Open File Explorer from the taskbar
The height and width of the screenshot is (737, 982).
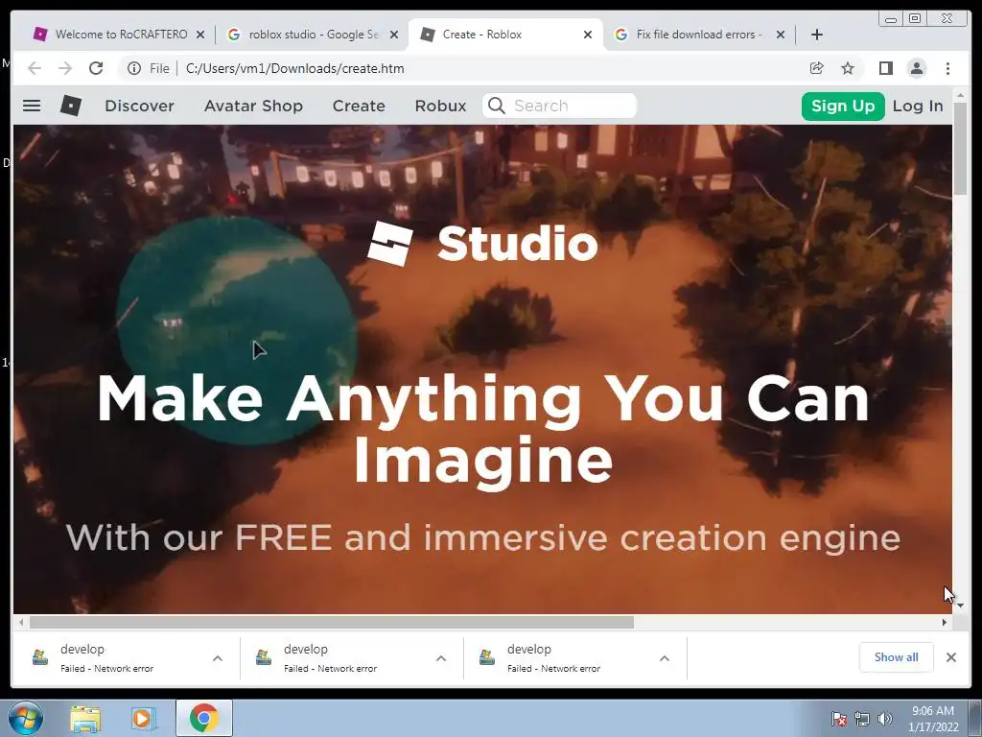click(x=85, y=718)
